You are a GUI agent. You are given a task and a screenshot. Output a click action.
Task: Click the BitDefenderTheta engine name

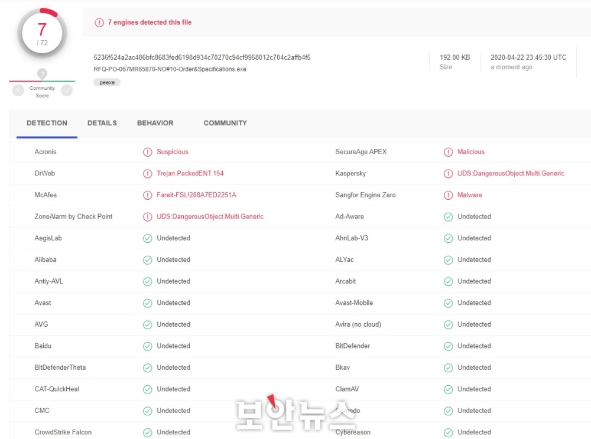60,368
